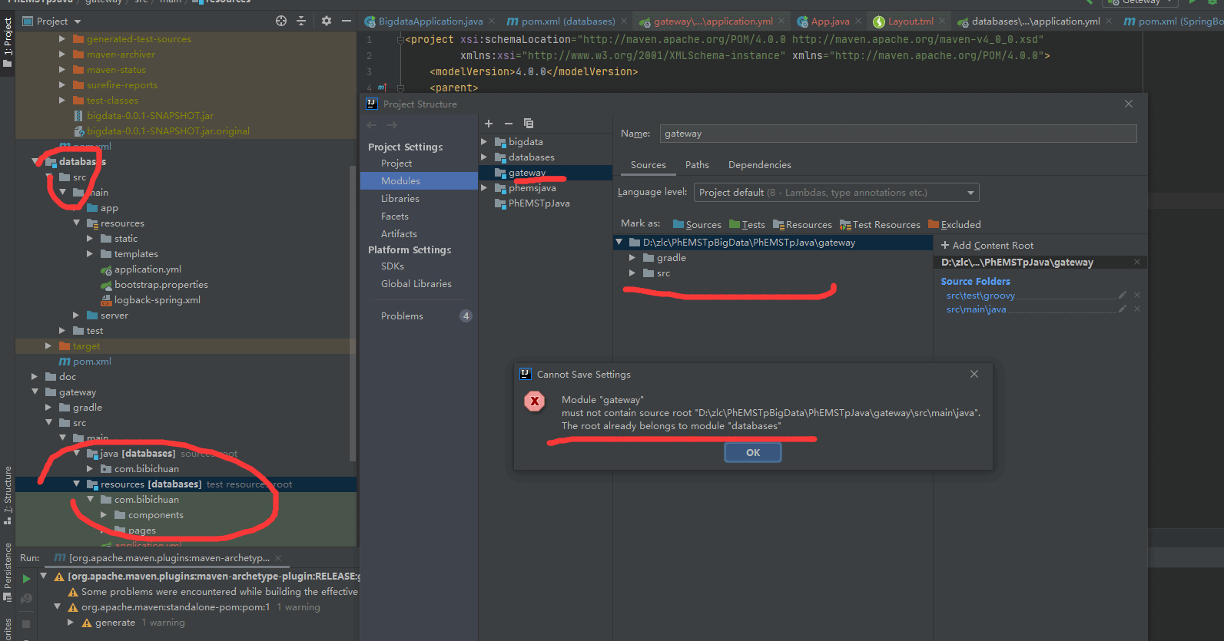The height and width of the screenshot is (641, 1224).
Task: Click the module Name input field
Action: pyautogui.click(x=897, y=134)
